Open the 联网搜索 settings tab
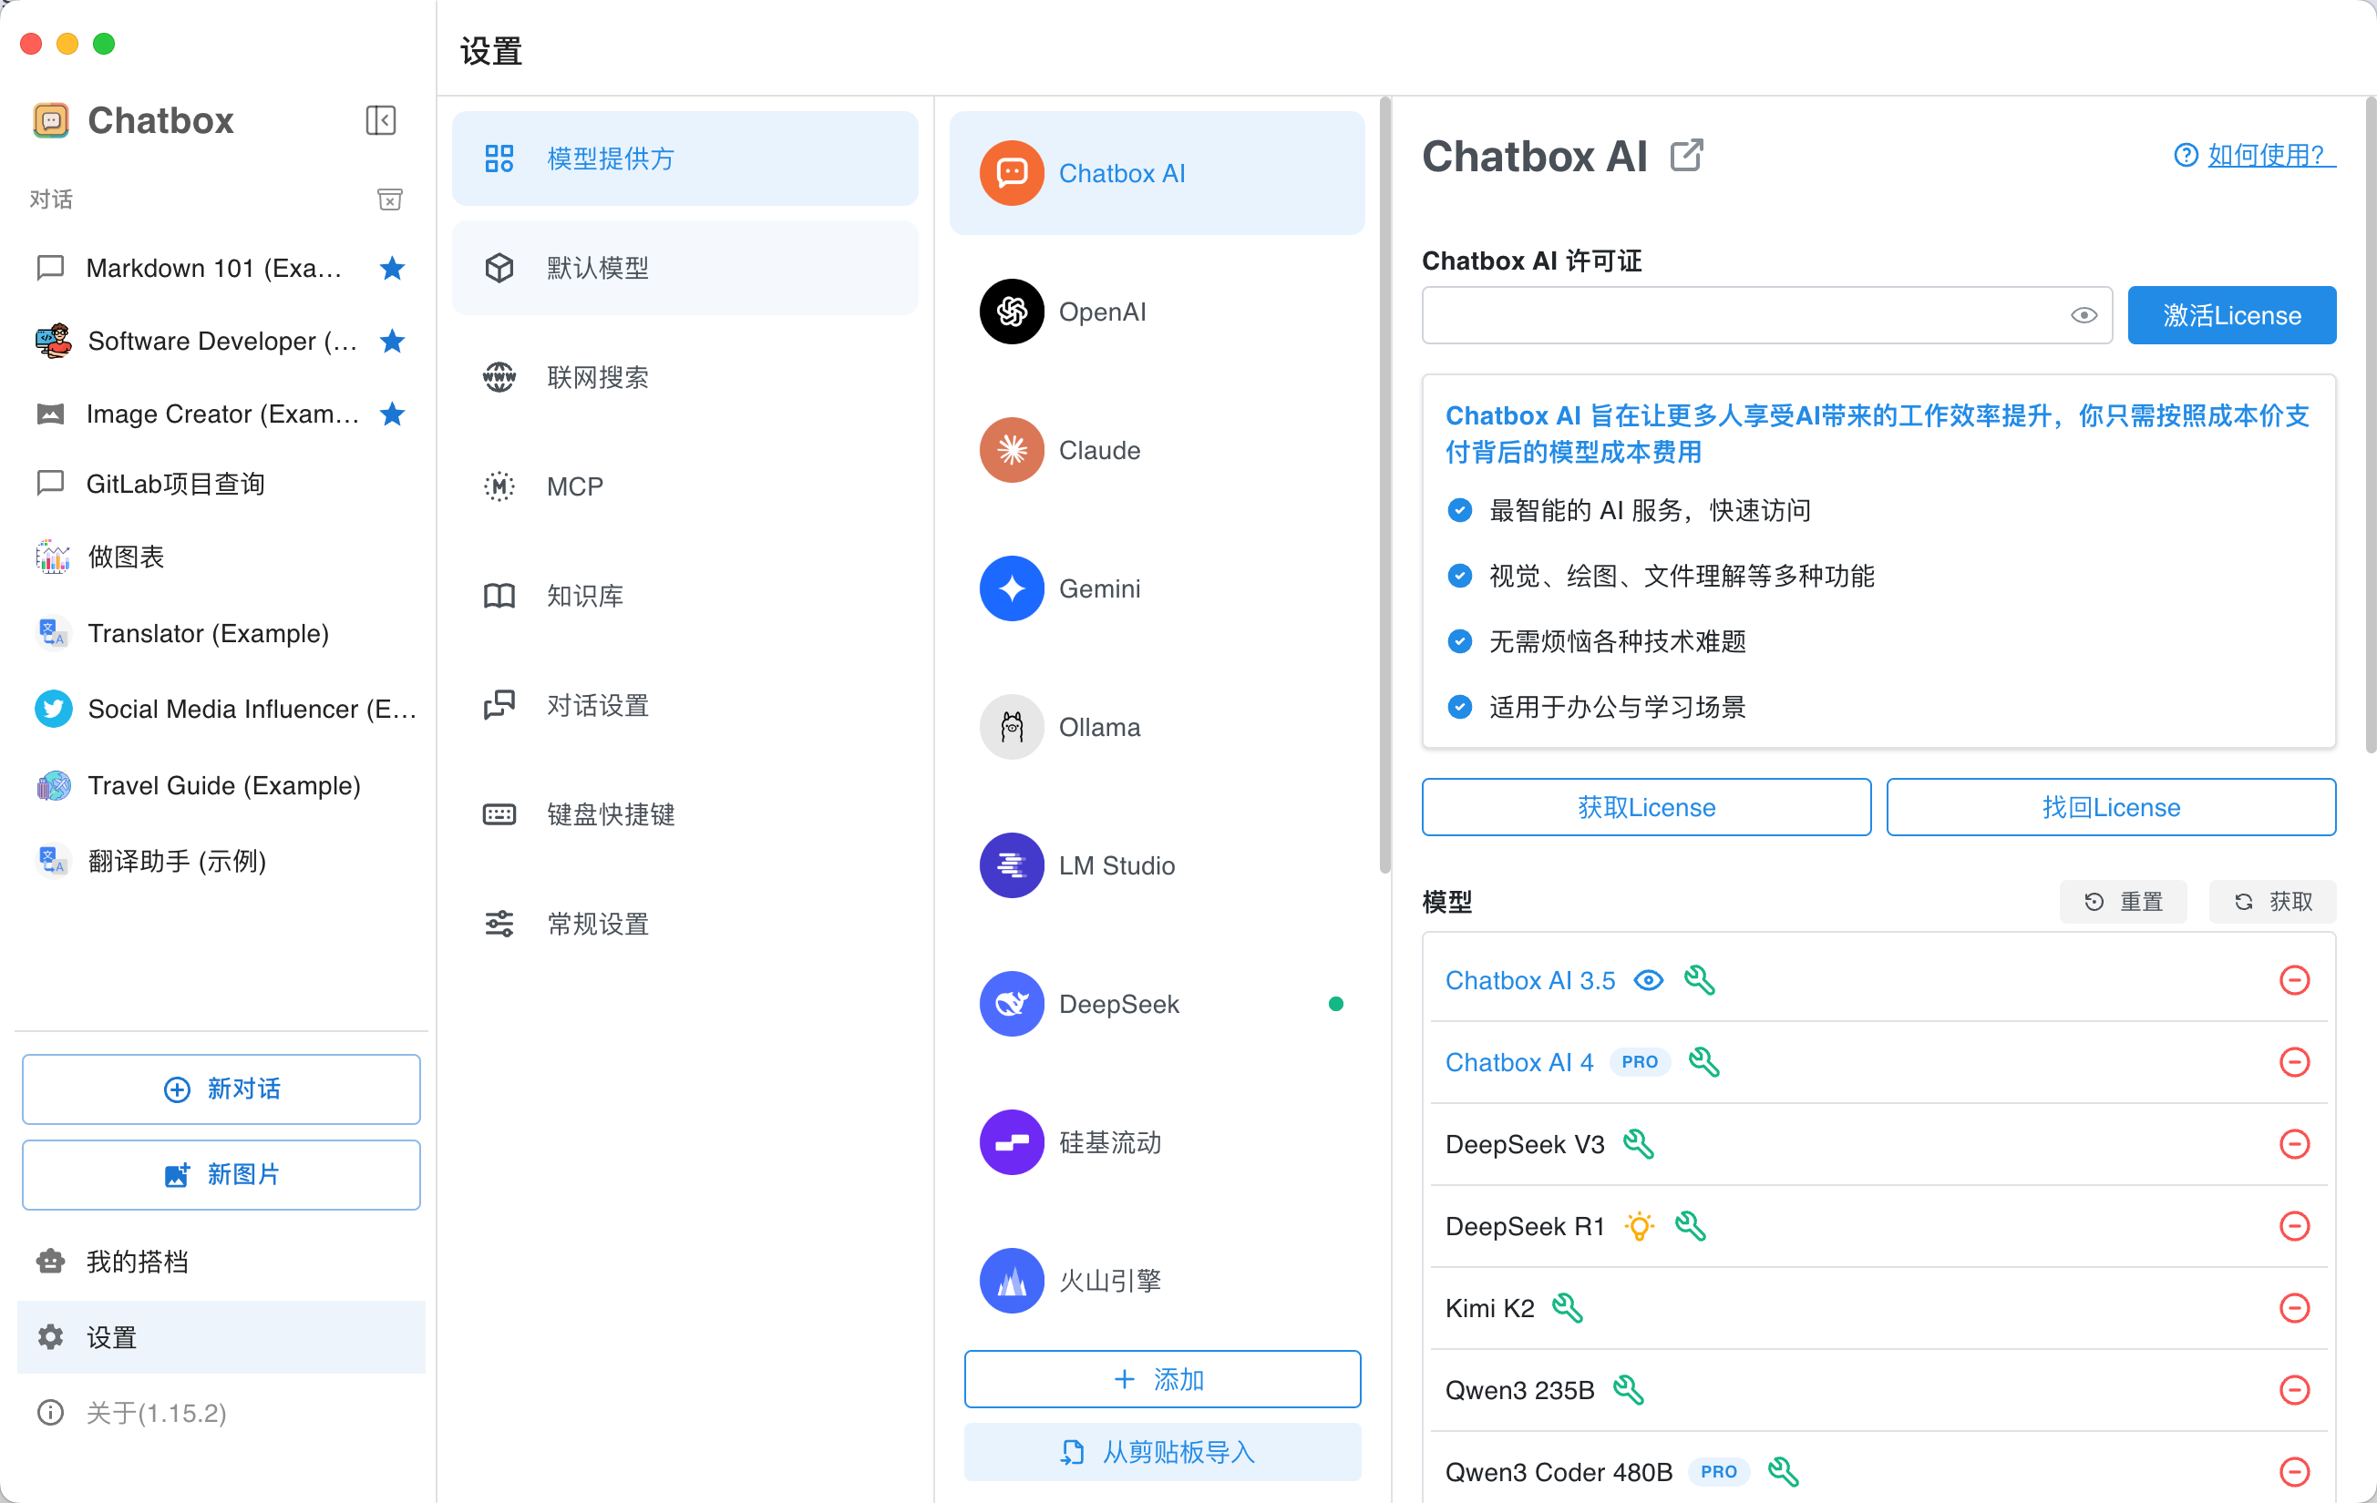The width and height of the screenshot is (2377, 1503). click(x=684, y=377)
